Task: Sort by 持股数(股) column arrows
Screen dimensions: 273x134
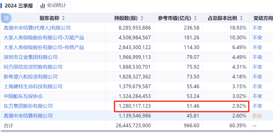Action: [x=142, y=18]
